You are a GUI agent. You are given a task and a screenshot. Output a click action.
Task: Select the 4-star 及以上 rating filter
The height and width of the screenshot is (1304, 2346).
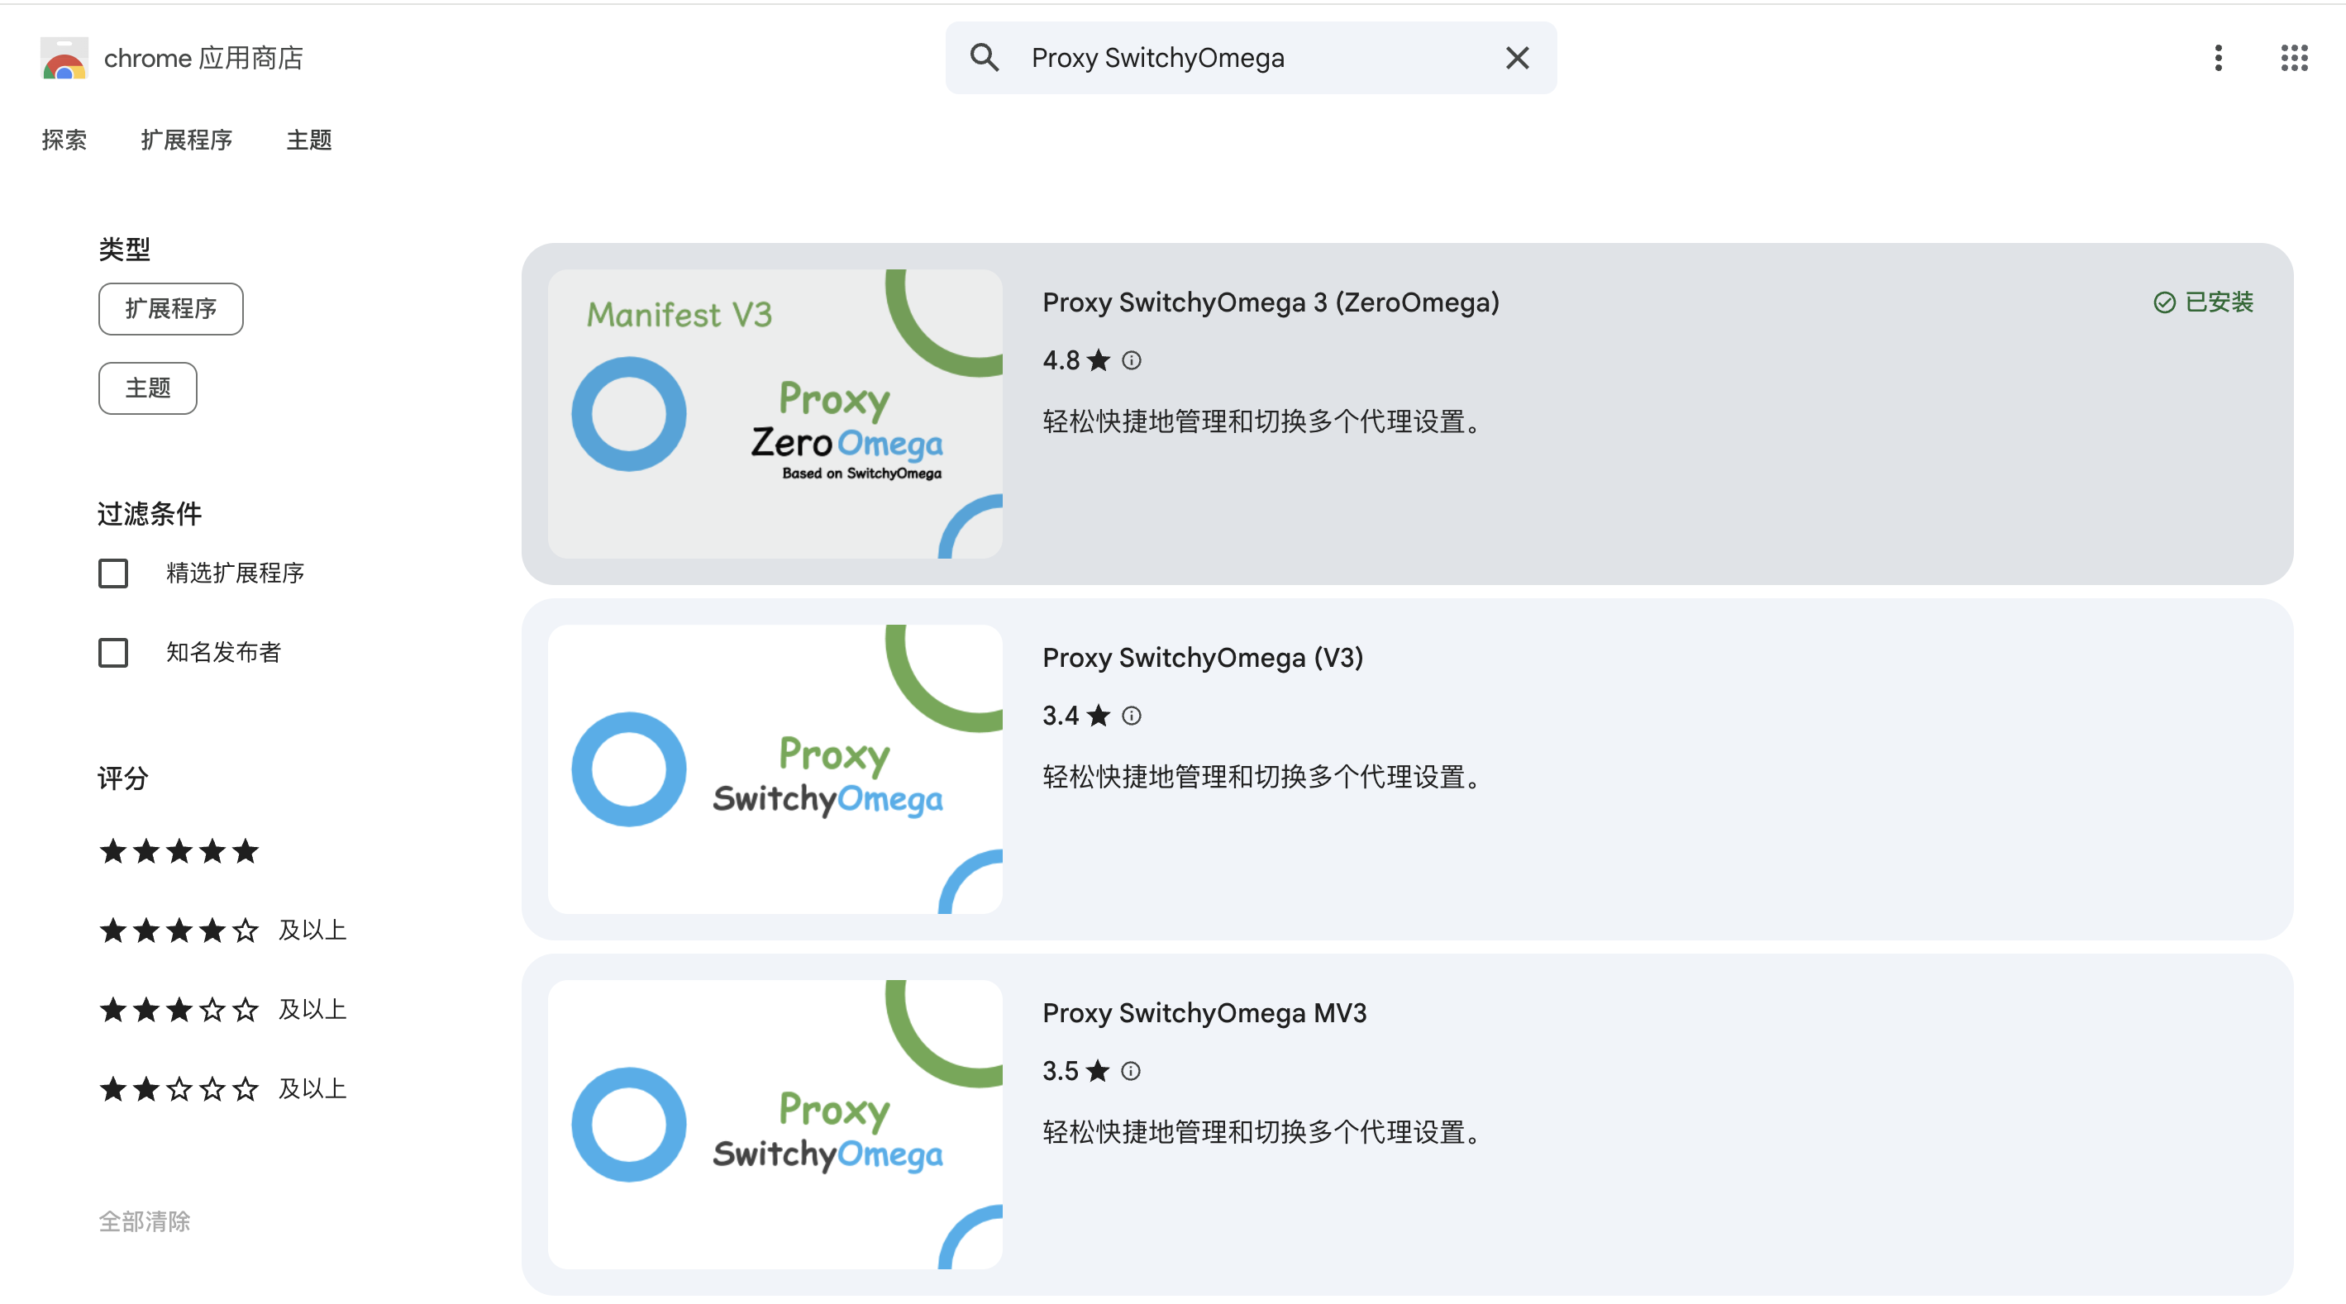click(x=179, y=930)
